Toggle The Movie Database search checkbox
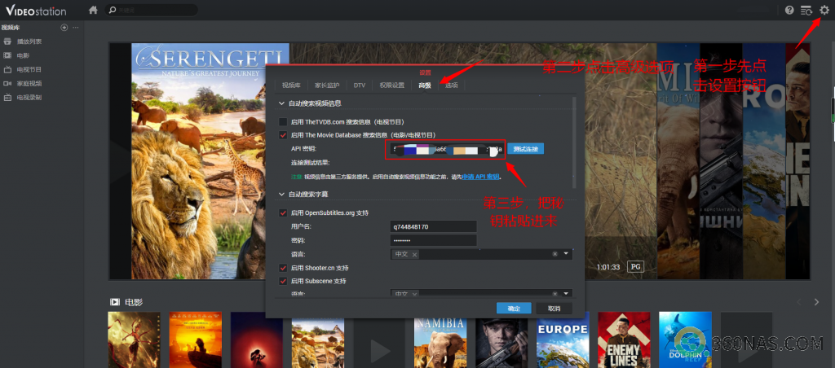835x368 pixels. pyautogui.click(x=283, y=135)
